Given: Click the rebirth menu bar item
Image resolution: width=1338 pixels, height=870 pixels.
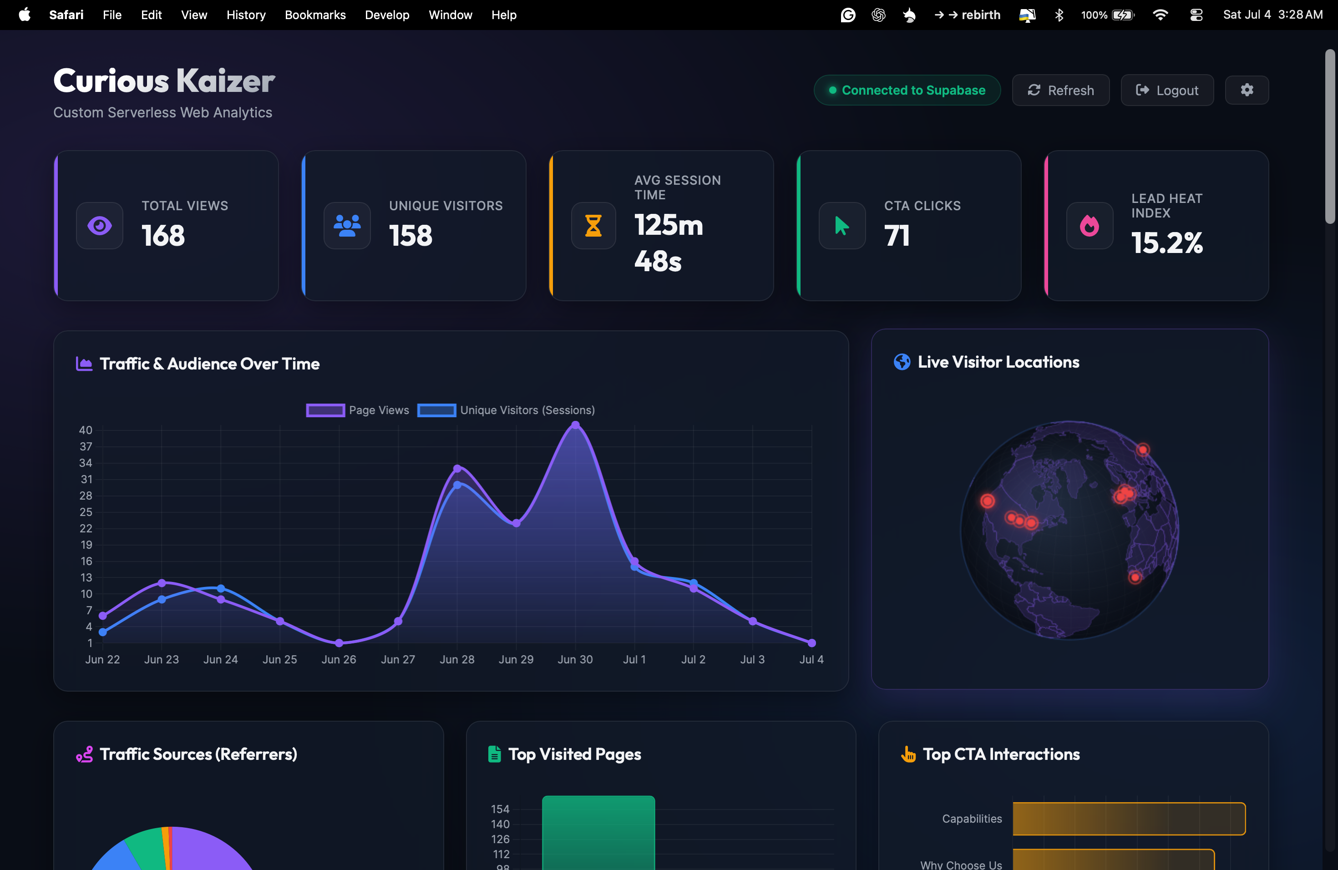Looking at the screenshot, I should pos(967,15).
